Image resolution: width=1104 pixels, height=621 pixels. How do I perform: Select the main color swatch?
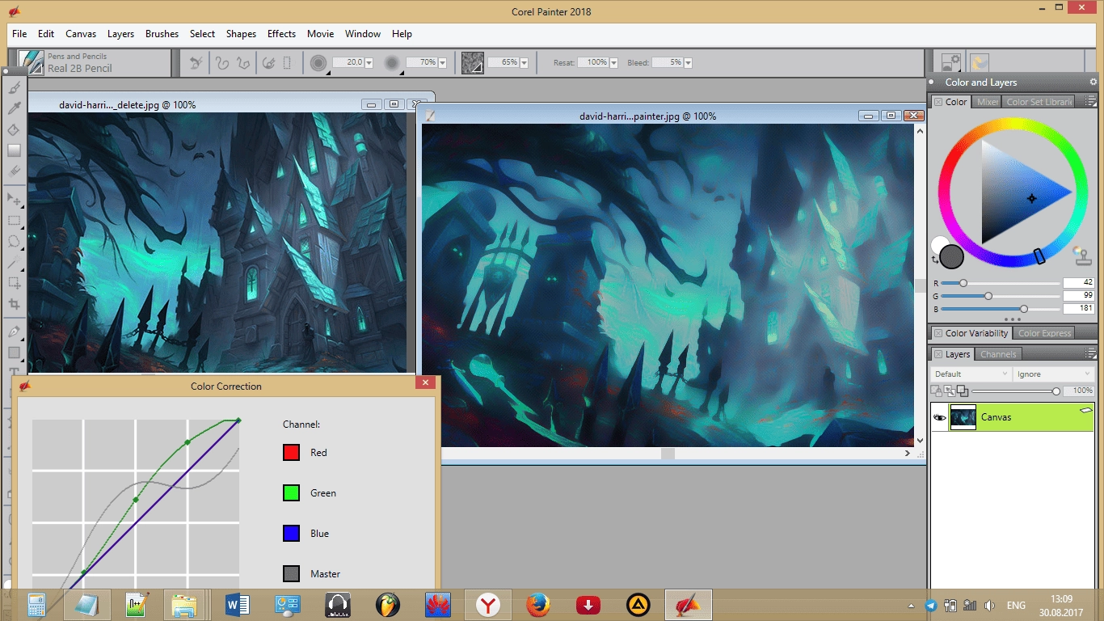pyautogui.click(x=952, y=256)
